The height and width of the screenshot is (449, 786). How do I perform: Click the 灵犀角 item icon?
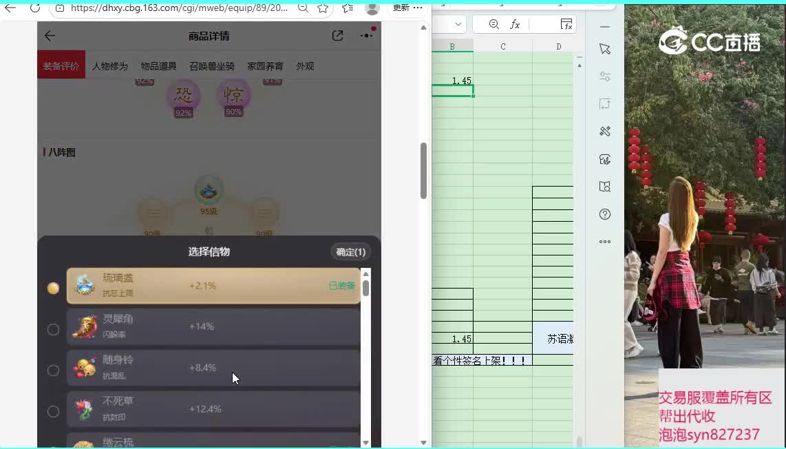[x=85, y=326]
